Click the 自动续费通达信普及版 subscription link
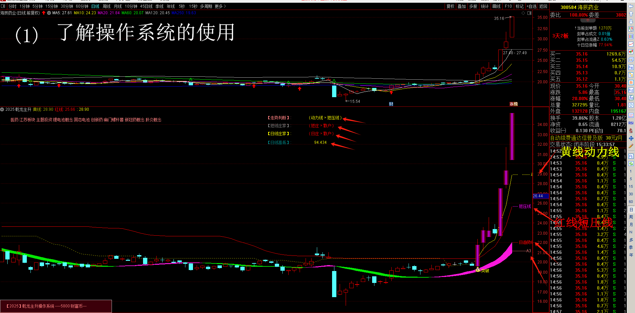This screenshot has width=635, height=313. pyautogui.click(x=586, y=138)
